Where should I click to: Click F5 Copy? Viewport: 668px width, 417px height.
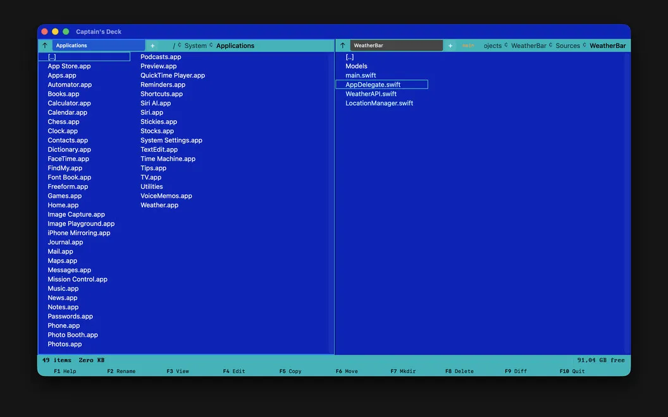pyautogui.click(x=290, y=371)
